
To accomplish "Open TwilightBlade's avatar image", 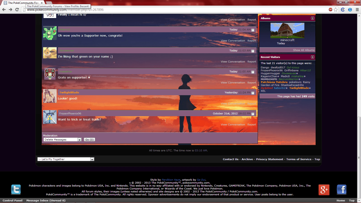I will [x=50, y=96].
